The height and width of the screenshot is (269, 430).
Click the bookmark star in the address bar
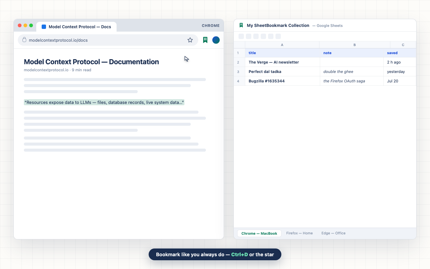[190, 40]
